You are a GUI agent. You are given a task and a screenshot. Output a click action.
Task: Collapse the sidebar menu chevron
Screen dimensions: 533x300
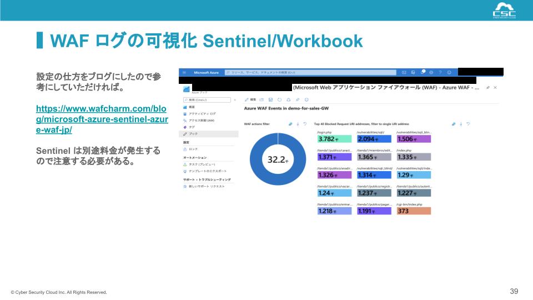click(235, 100)
